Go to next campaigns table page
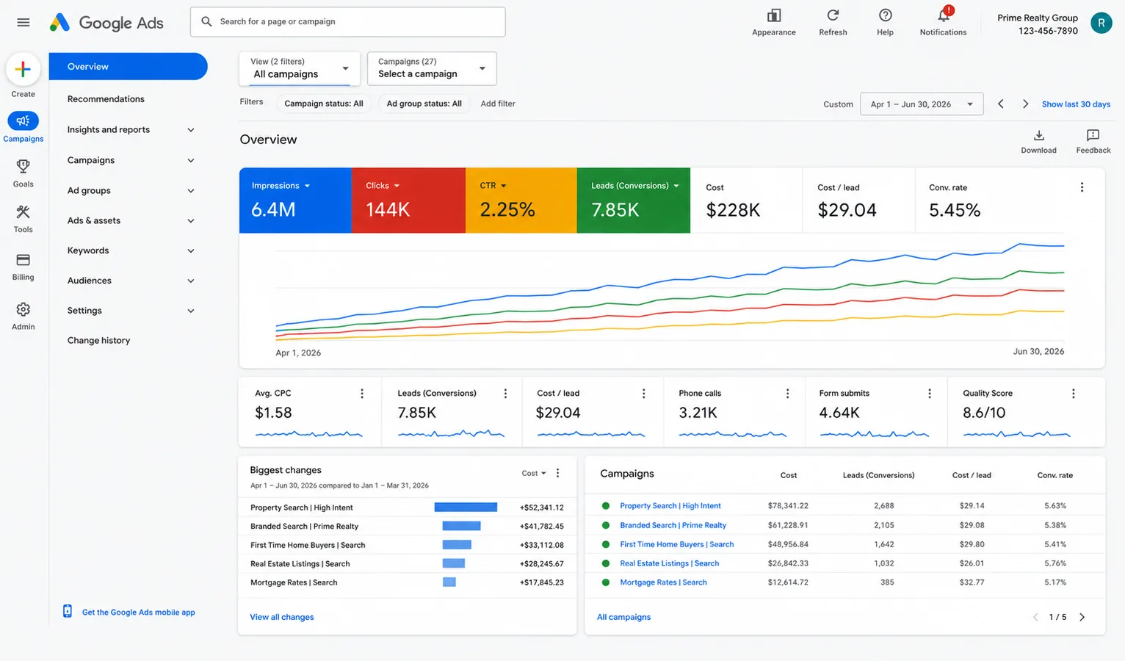1125x661 pixels. tap(1082, 617)
